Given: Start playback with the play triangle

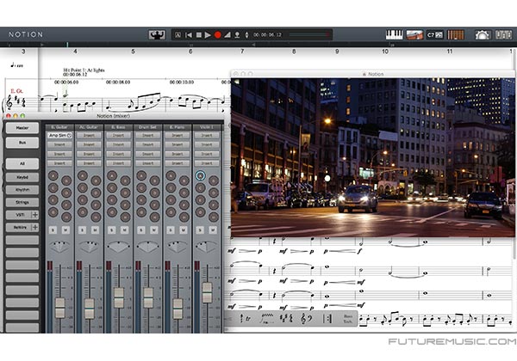Looking at the screenshot, I should pos(208,35).
